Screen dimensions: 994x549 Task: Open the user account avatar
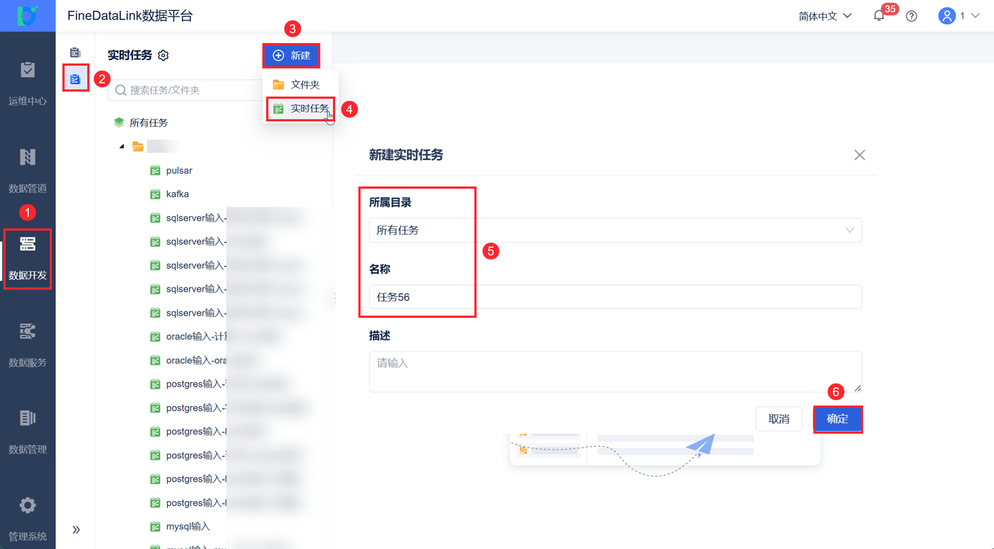[947, 15]
